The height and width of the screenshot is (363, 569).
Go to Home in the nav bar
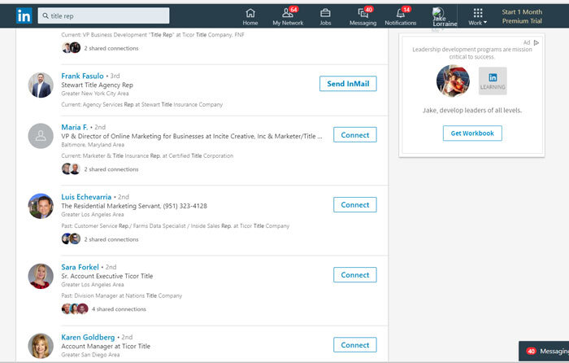250,17
